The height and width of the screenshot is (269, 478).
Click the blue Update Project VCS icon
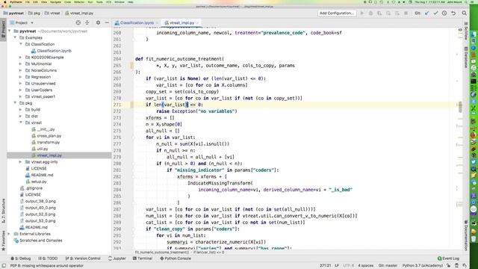426,13
